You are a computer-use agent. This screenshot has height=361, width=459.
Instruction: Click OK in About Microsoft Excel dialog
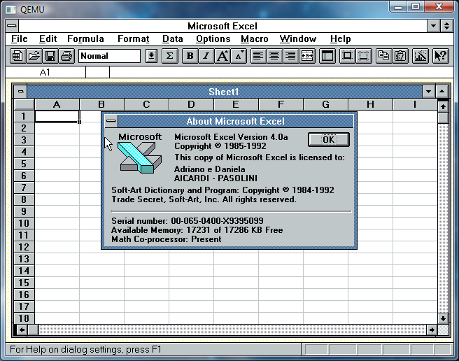point(328,139)
